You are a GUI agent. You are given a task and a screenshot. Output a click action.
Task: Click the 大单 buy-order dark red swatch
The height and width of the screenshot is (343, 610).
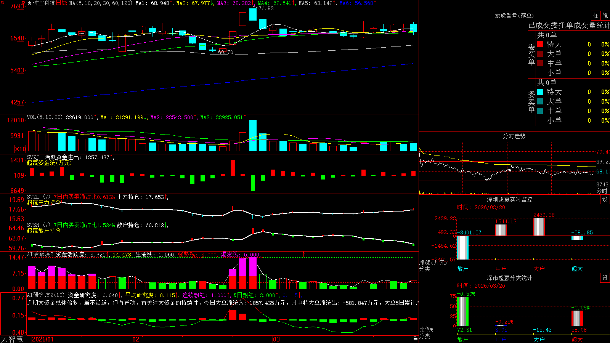pos(540,54)
